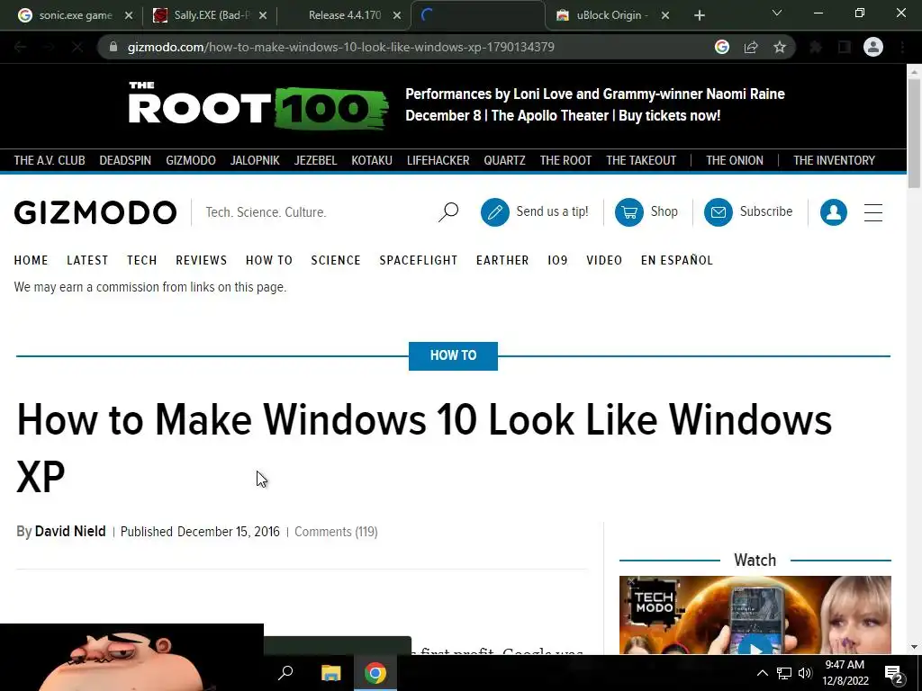Open The A.V. Club network link
The width and height of the screenshot is (922, 691).
pyautogui.click(x=50, y=160)
